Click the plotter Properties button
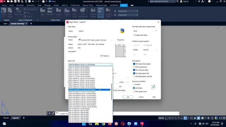The width and height of the screenshot is (226, 127). (121, 40)
